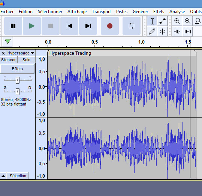
Task: Mute the track with the Silencer button
Action: coord(9,60)
